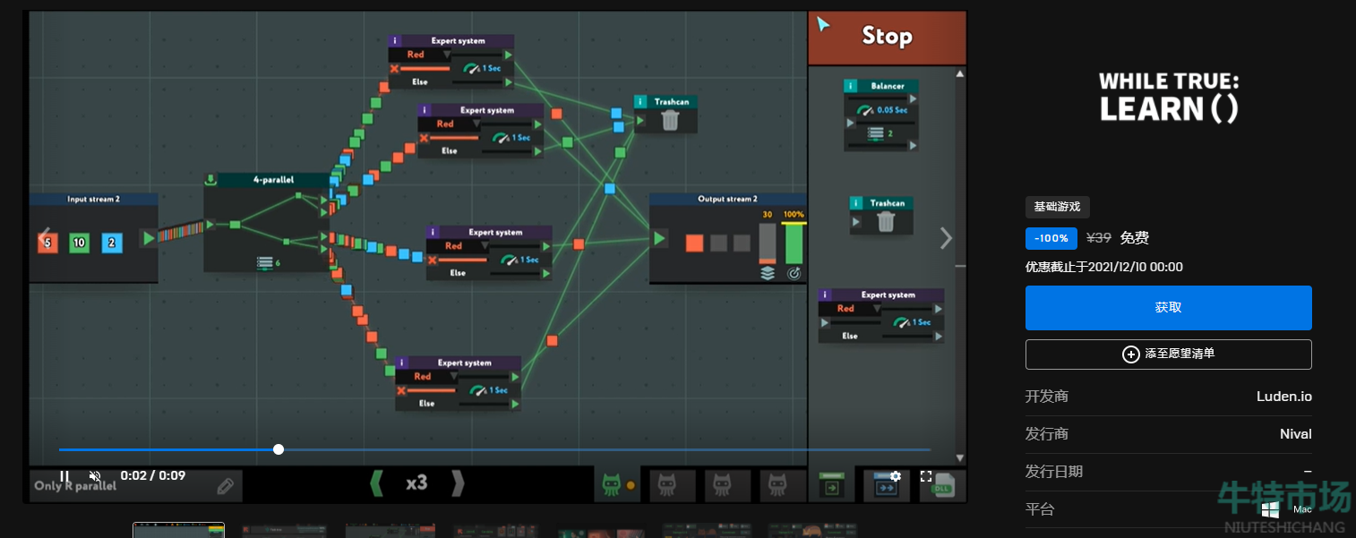
Task: Click the 基础游戏 tag
Action: (x=1058, y=207)
